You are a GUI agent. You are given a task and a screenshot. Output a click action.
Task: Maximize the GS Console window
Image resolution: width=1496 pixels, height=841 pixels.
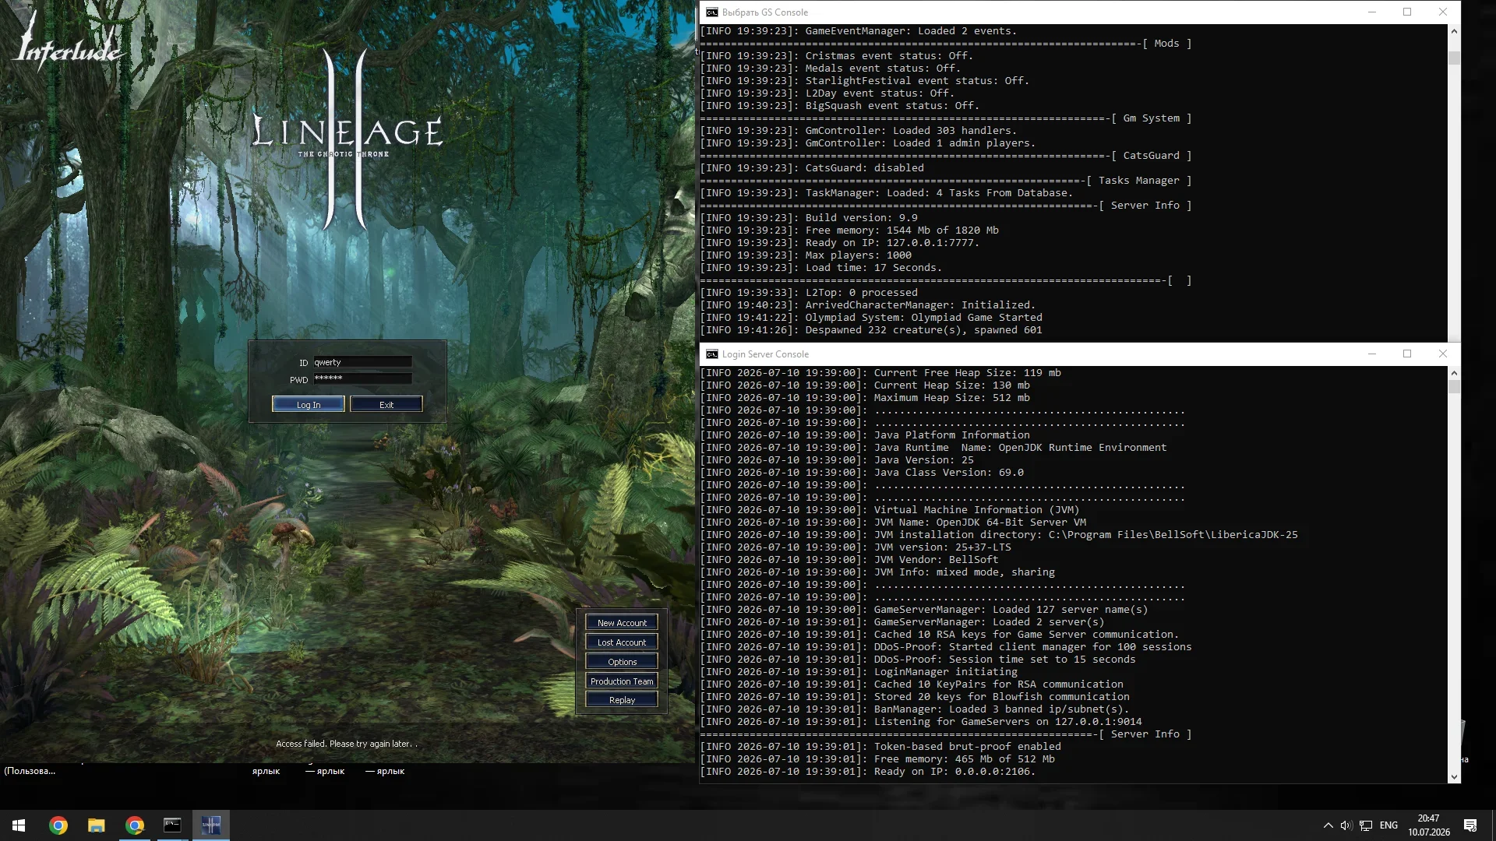click(1407, 12)
